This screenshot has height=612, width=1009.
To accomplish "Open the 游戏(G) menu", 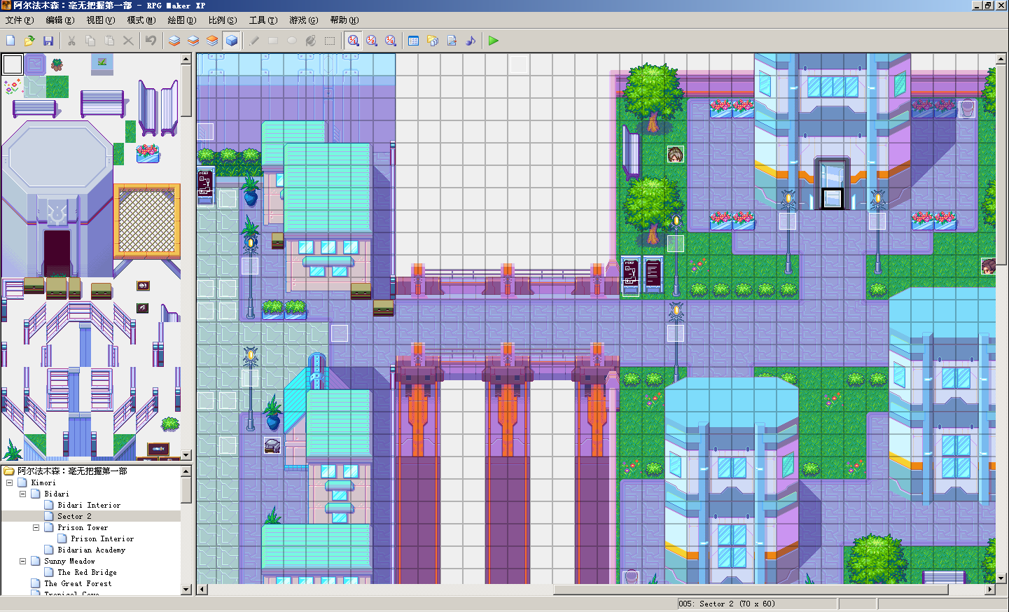I will (304, 20).
